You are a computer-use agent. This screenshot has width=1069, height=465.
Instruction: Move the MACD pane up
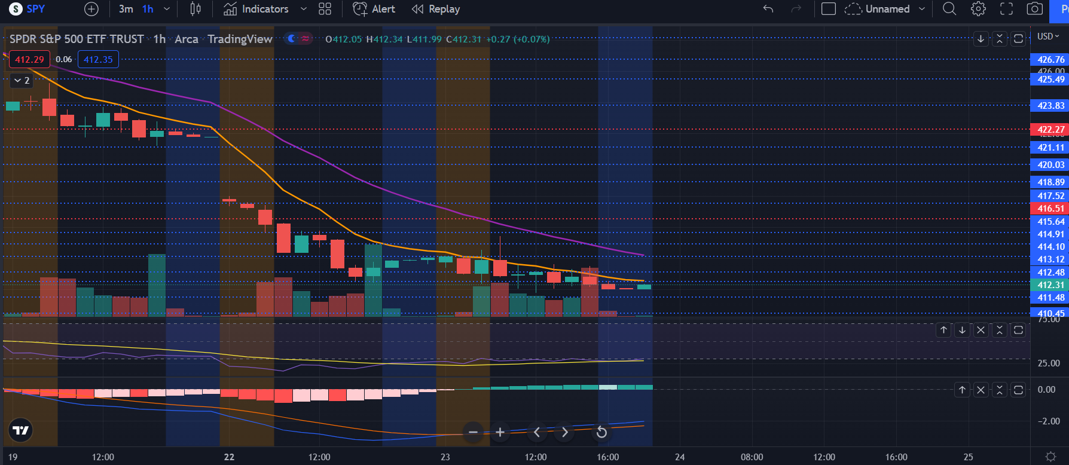point(962,390)
